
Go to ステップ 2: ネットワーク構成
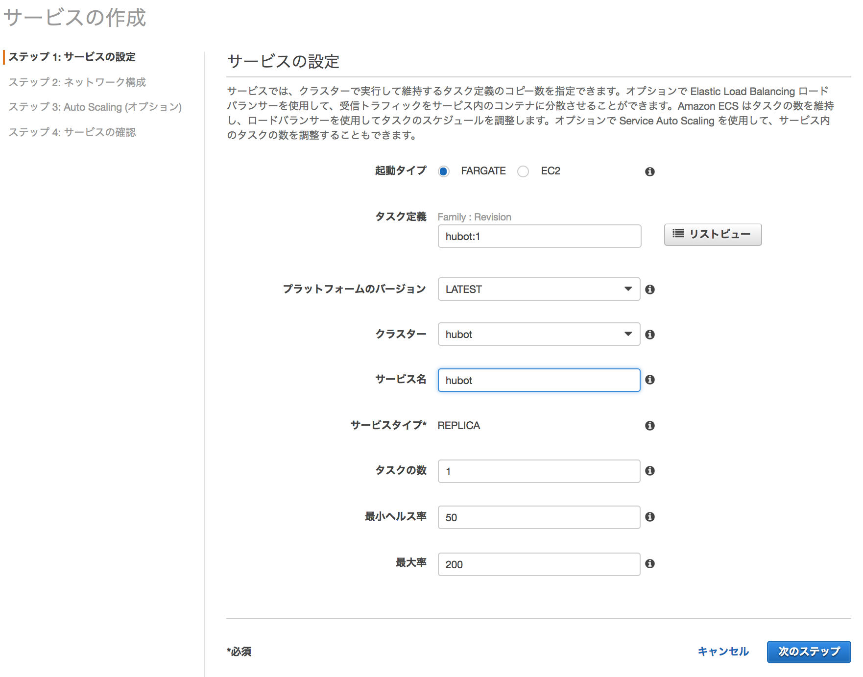(77, 82)
